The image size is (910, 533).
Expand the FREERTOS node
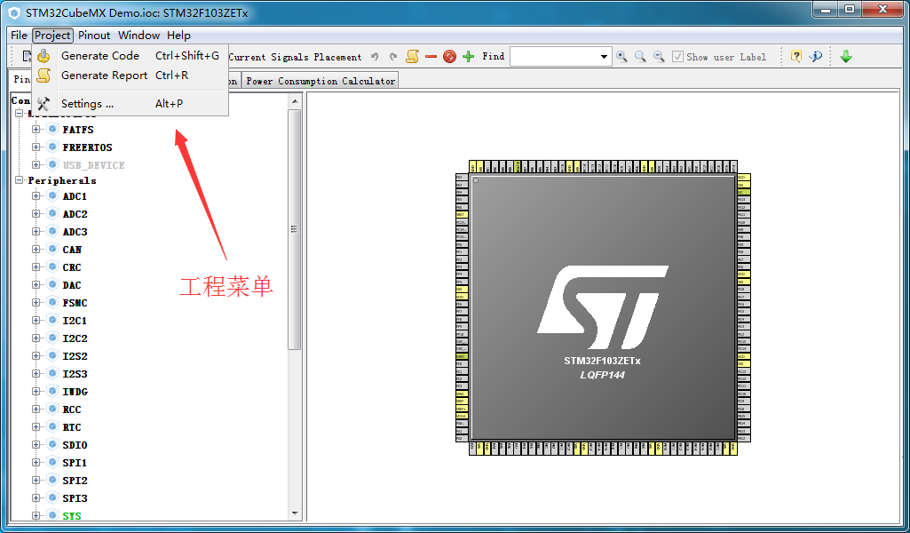[x=36, y=147]
